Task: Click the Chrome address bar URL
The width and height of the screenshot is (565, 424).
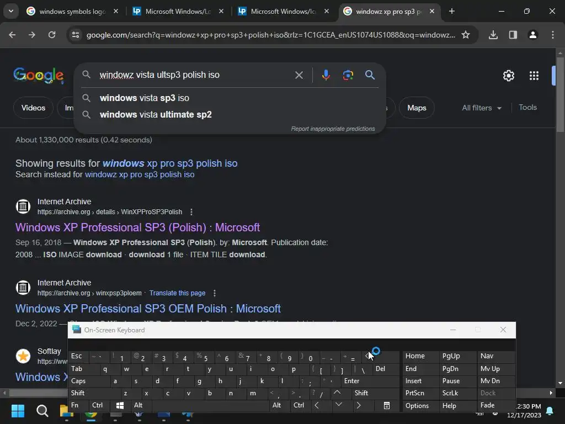Action: click(270, 35)
